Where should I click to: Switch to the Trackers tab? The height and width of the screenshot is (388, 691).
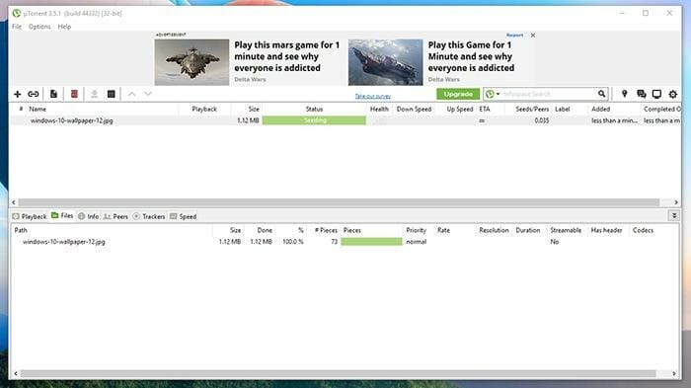tap(149, 216)
